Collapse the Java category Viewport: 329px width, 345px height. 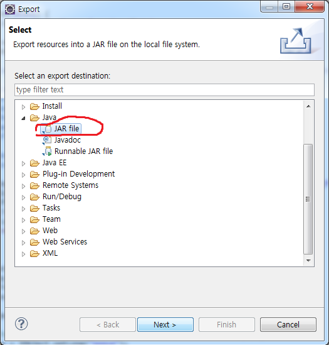click(23, 118)
